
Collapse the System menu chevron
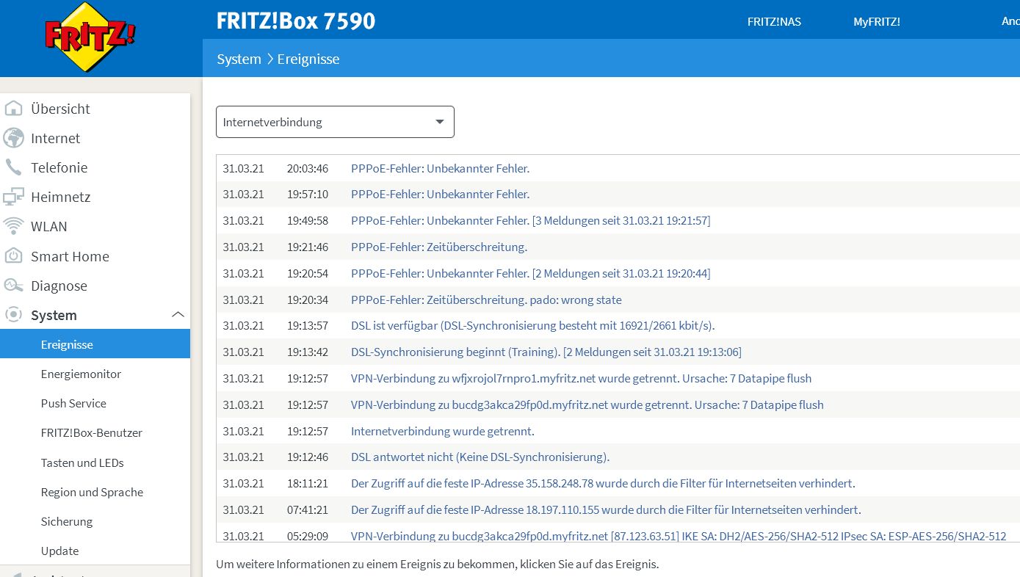point(178,315)
